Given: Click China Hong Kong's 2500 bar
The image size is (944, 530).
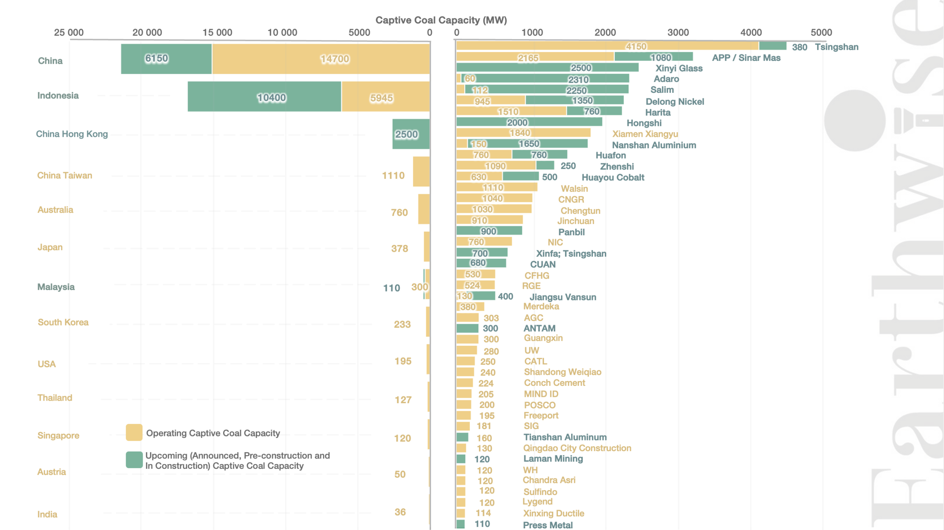Looking at the screenshot, I should (x=411, y=134).
